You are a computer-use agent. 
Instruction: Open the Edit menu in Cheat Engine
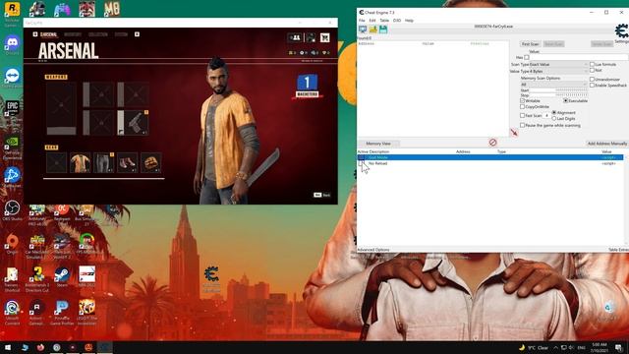(372, 21)
